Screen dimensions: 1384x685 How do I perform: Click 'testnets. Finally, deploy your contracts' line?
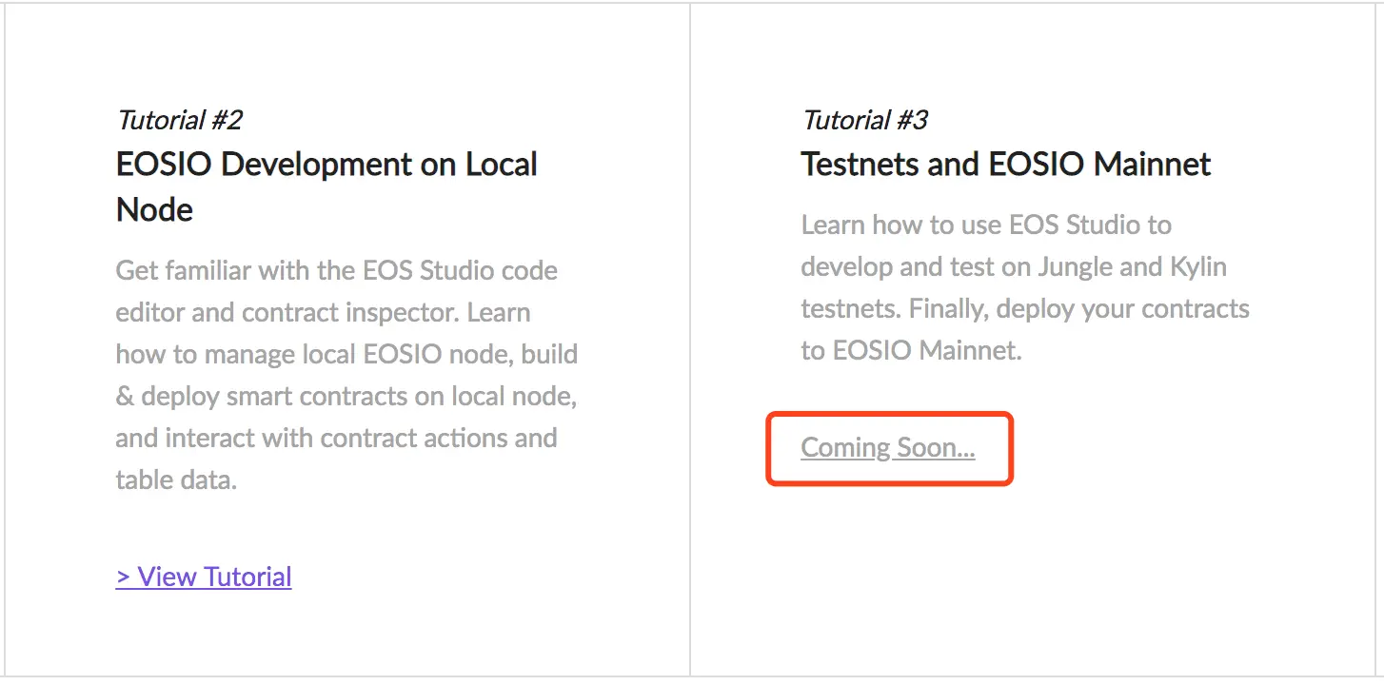1024,308
